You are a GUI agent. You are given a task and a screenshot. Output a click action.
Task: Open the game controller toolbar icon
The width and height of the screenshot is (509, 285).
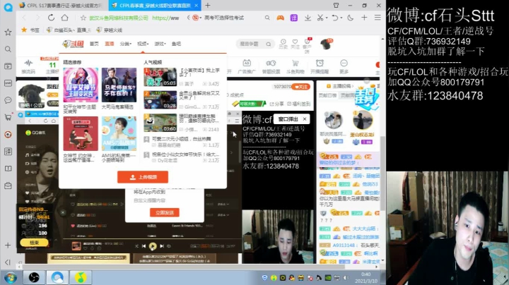click(280, 18)
